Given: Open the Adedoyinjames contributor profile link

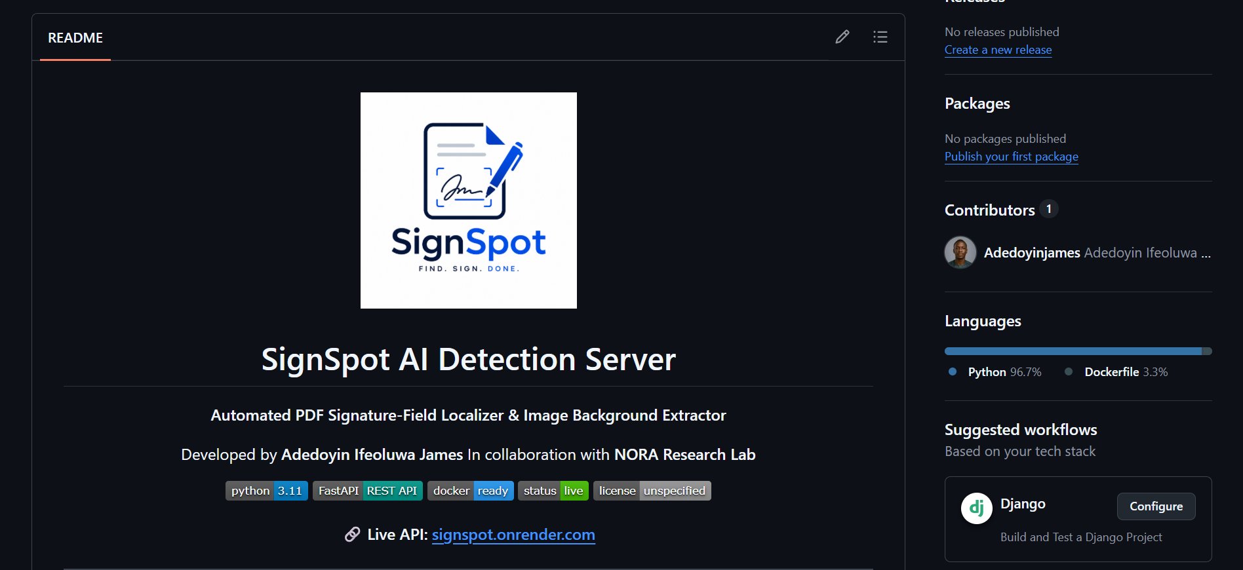Looking at the screenshot, I should point(1032,253).
